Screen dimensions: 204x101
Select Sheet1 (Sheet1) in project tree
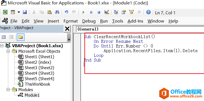pyautogui.click(x=39, y=57)
